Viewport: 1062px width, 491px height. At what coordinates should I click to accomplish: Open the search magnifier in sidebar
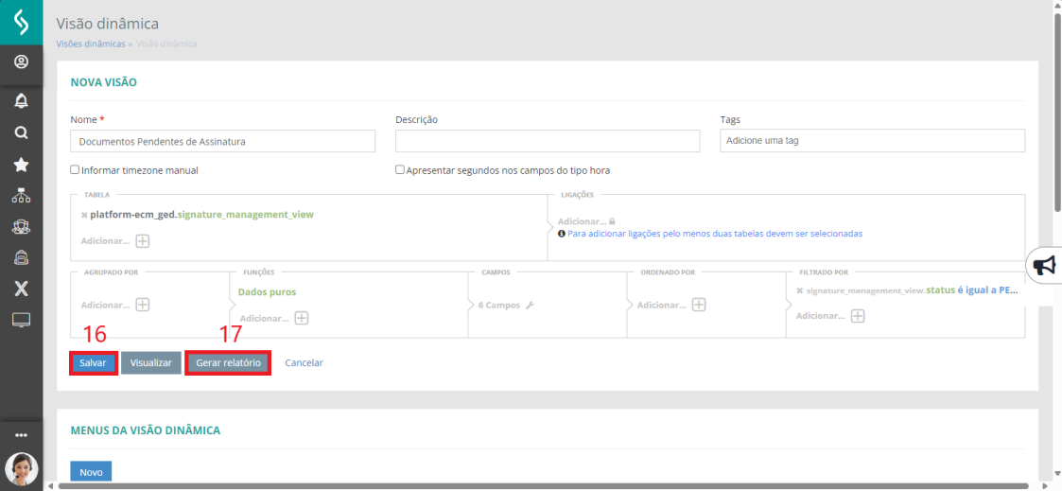[x=21, y=132]
